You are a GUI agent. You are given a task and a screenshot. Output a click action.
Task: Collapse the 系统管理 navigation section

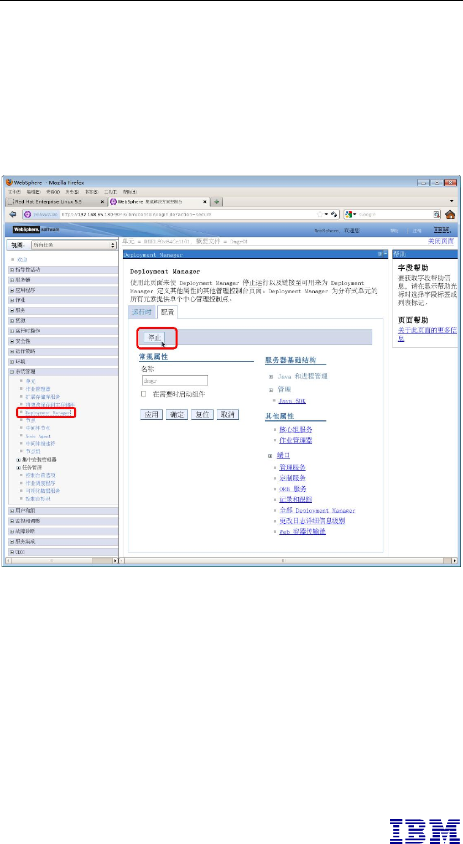click(x=12, y=372)
